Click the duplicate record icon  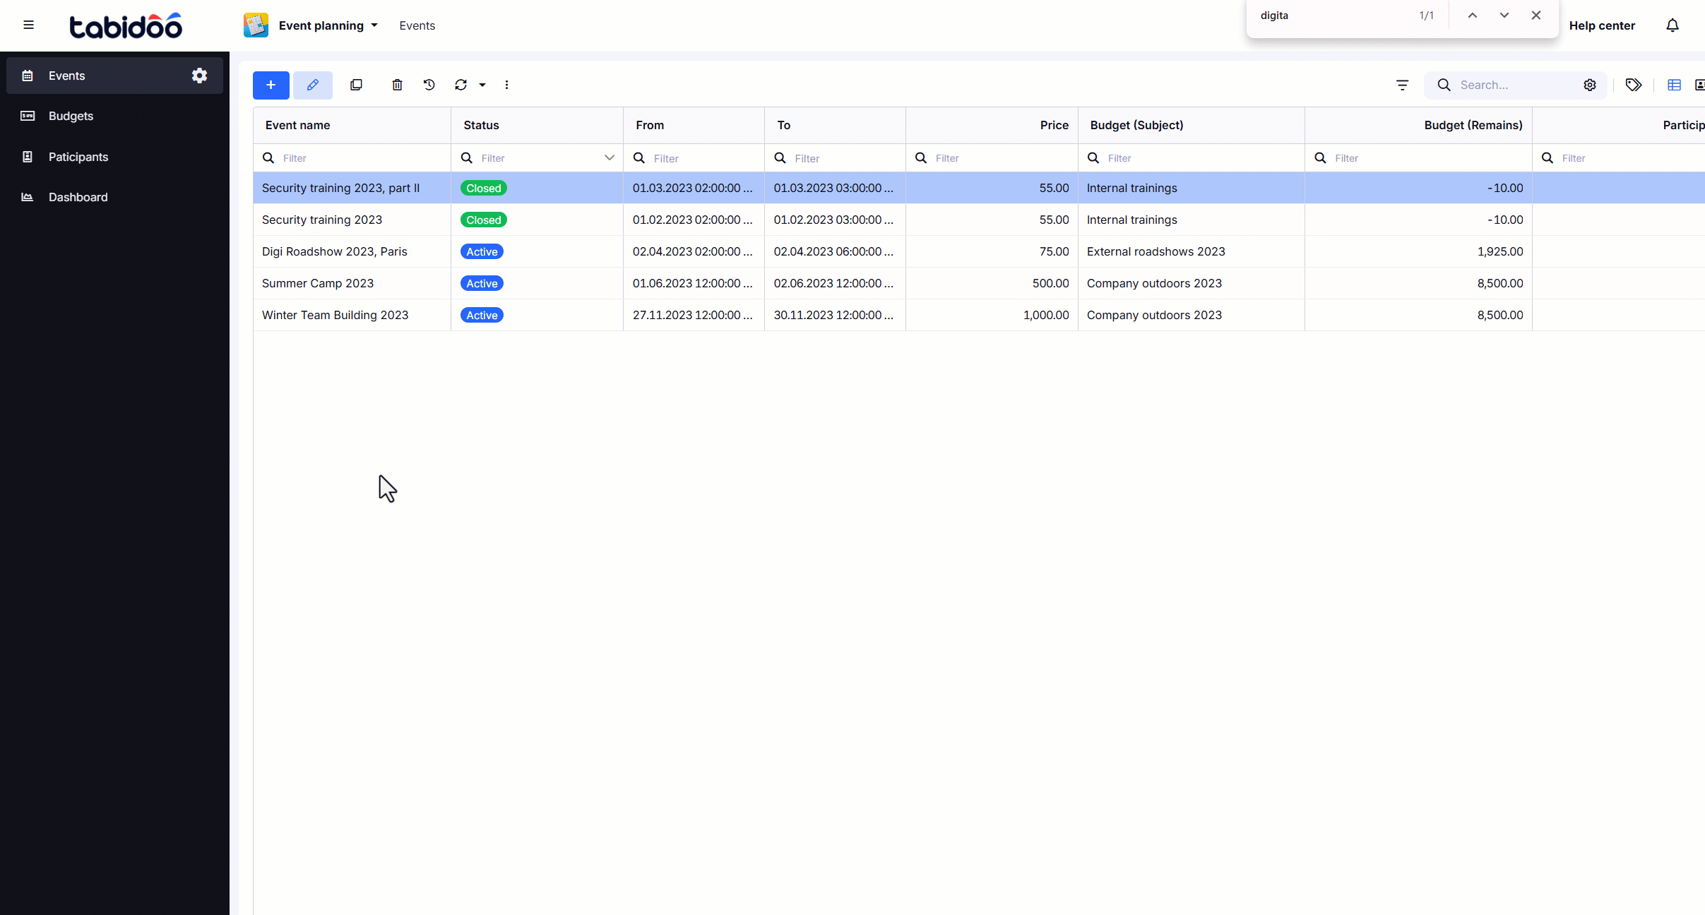[356, 85]
